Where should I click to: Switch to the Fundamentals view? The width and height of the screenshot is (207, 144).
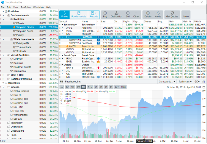[79, 14]
